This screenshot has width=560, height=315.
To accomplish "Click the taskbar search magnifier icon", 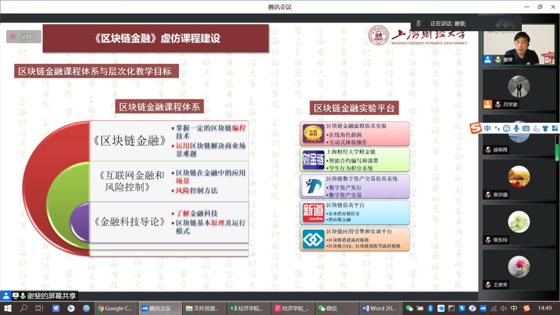I will [24, 308].
